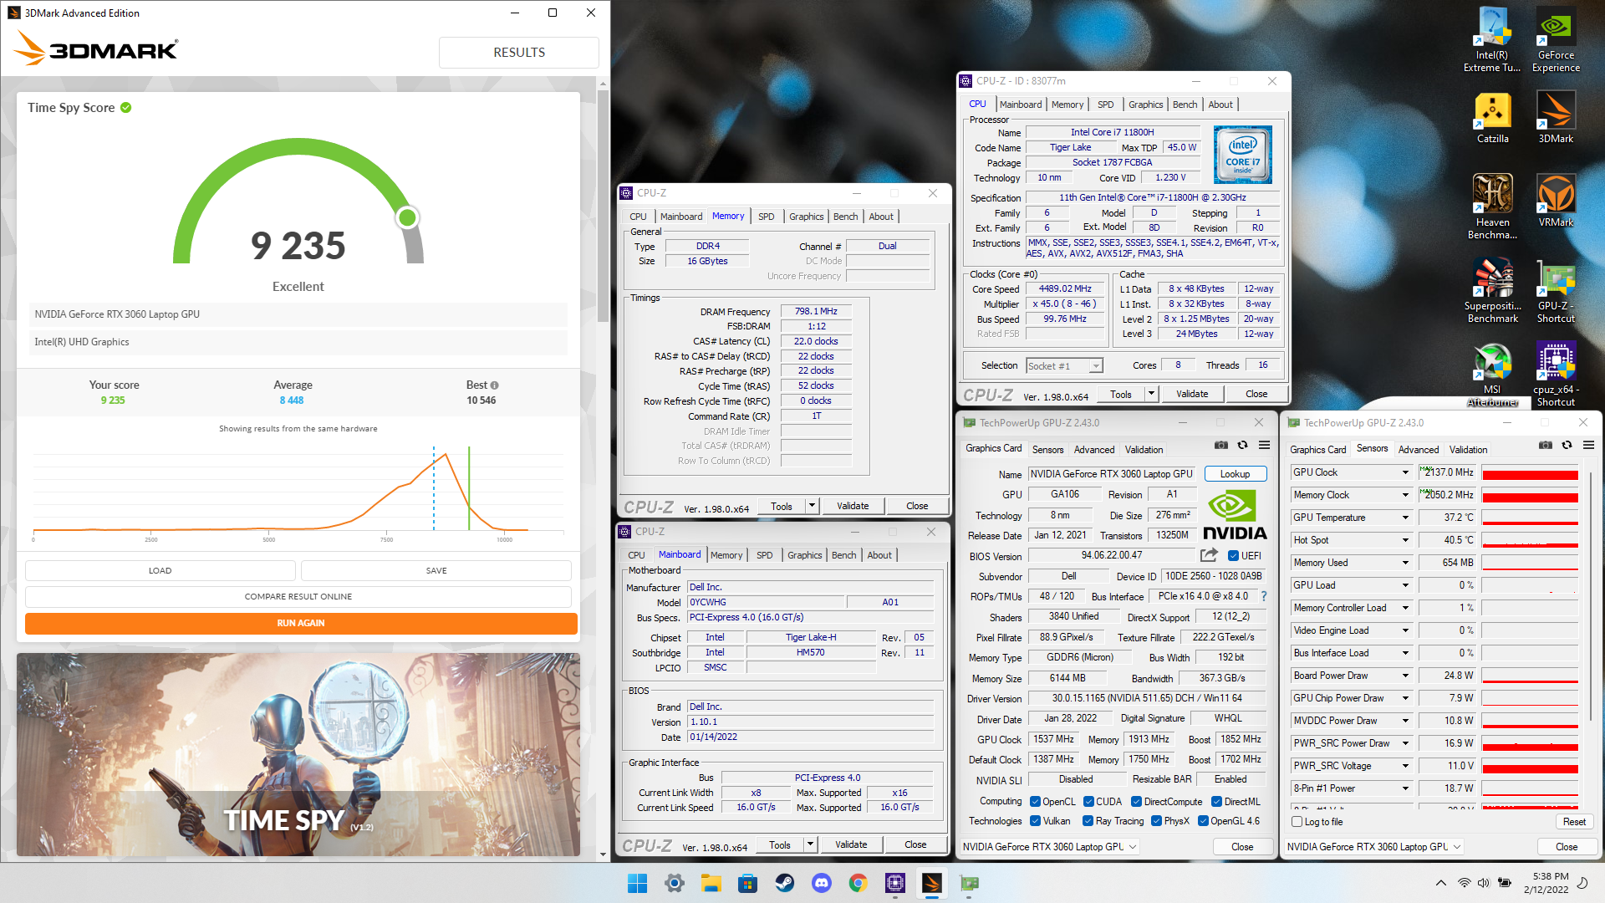Toggle the DirectCompute checkbox in GPU-Z

[x=1136, y=802]
